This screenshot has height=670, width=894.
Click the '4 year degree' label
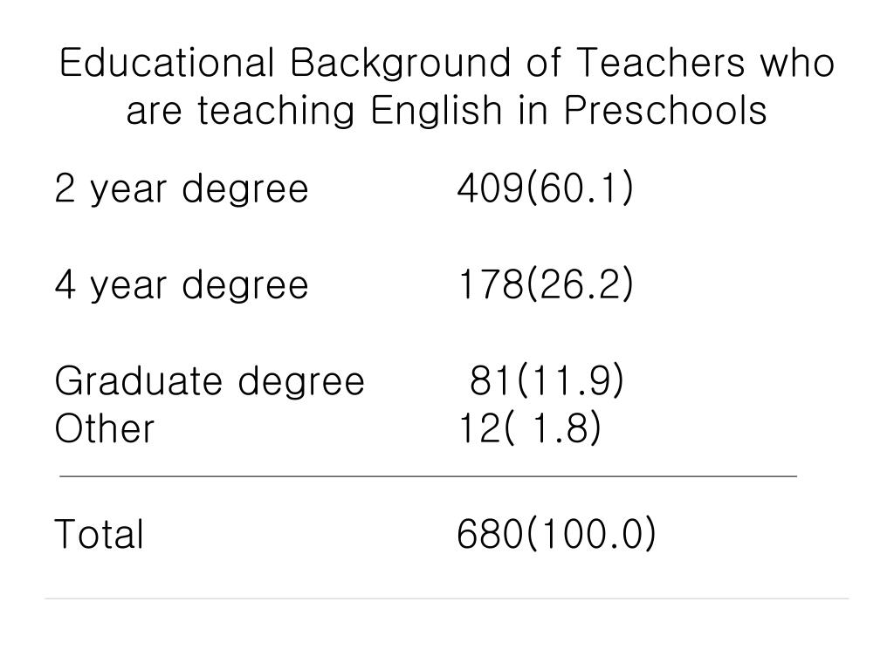click(x=182, y=285)
